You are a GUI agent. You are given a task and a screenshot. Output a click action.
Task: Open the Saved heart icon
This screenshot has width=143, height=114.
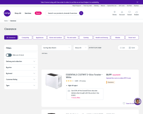[x=129, y=13]
